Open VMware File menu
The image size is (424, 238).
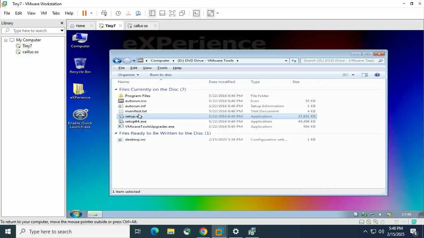pos(7,13)
